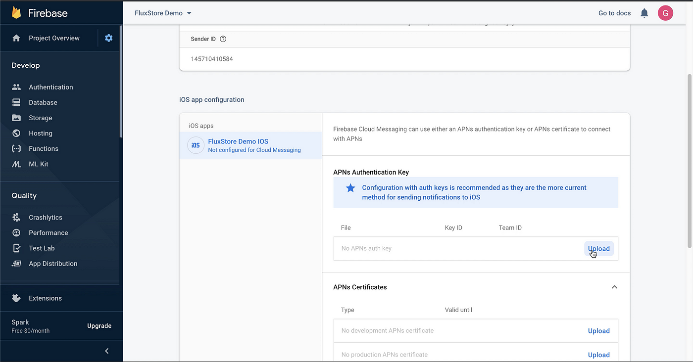The width and height of the screenshot is (693, 362).
Task: Click the Crashlytics icon
Action: tap(16, 217)
